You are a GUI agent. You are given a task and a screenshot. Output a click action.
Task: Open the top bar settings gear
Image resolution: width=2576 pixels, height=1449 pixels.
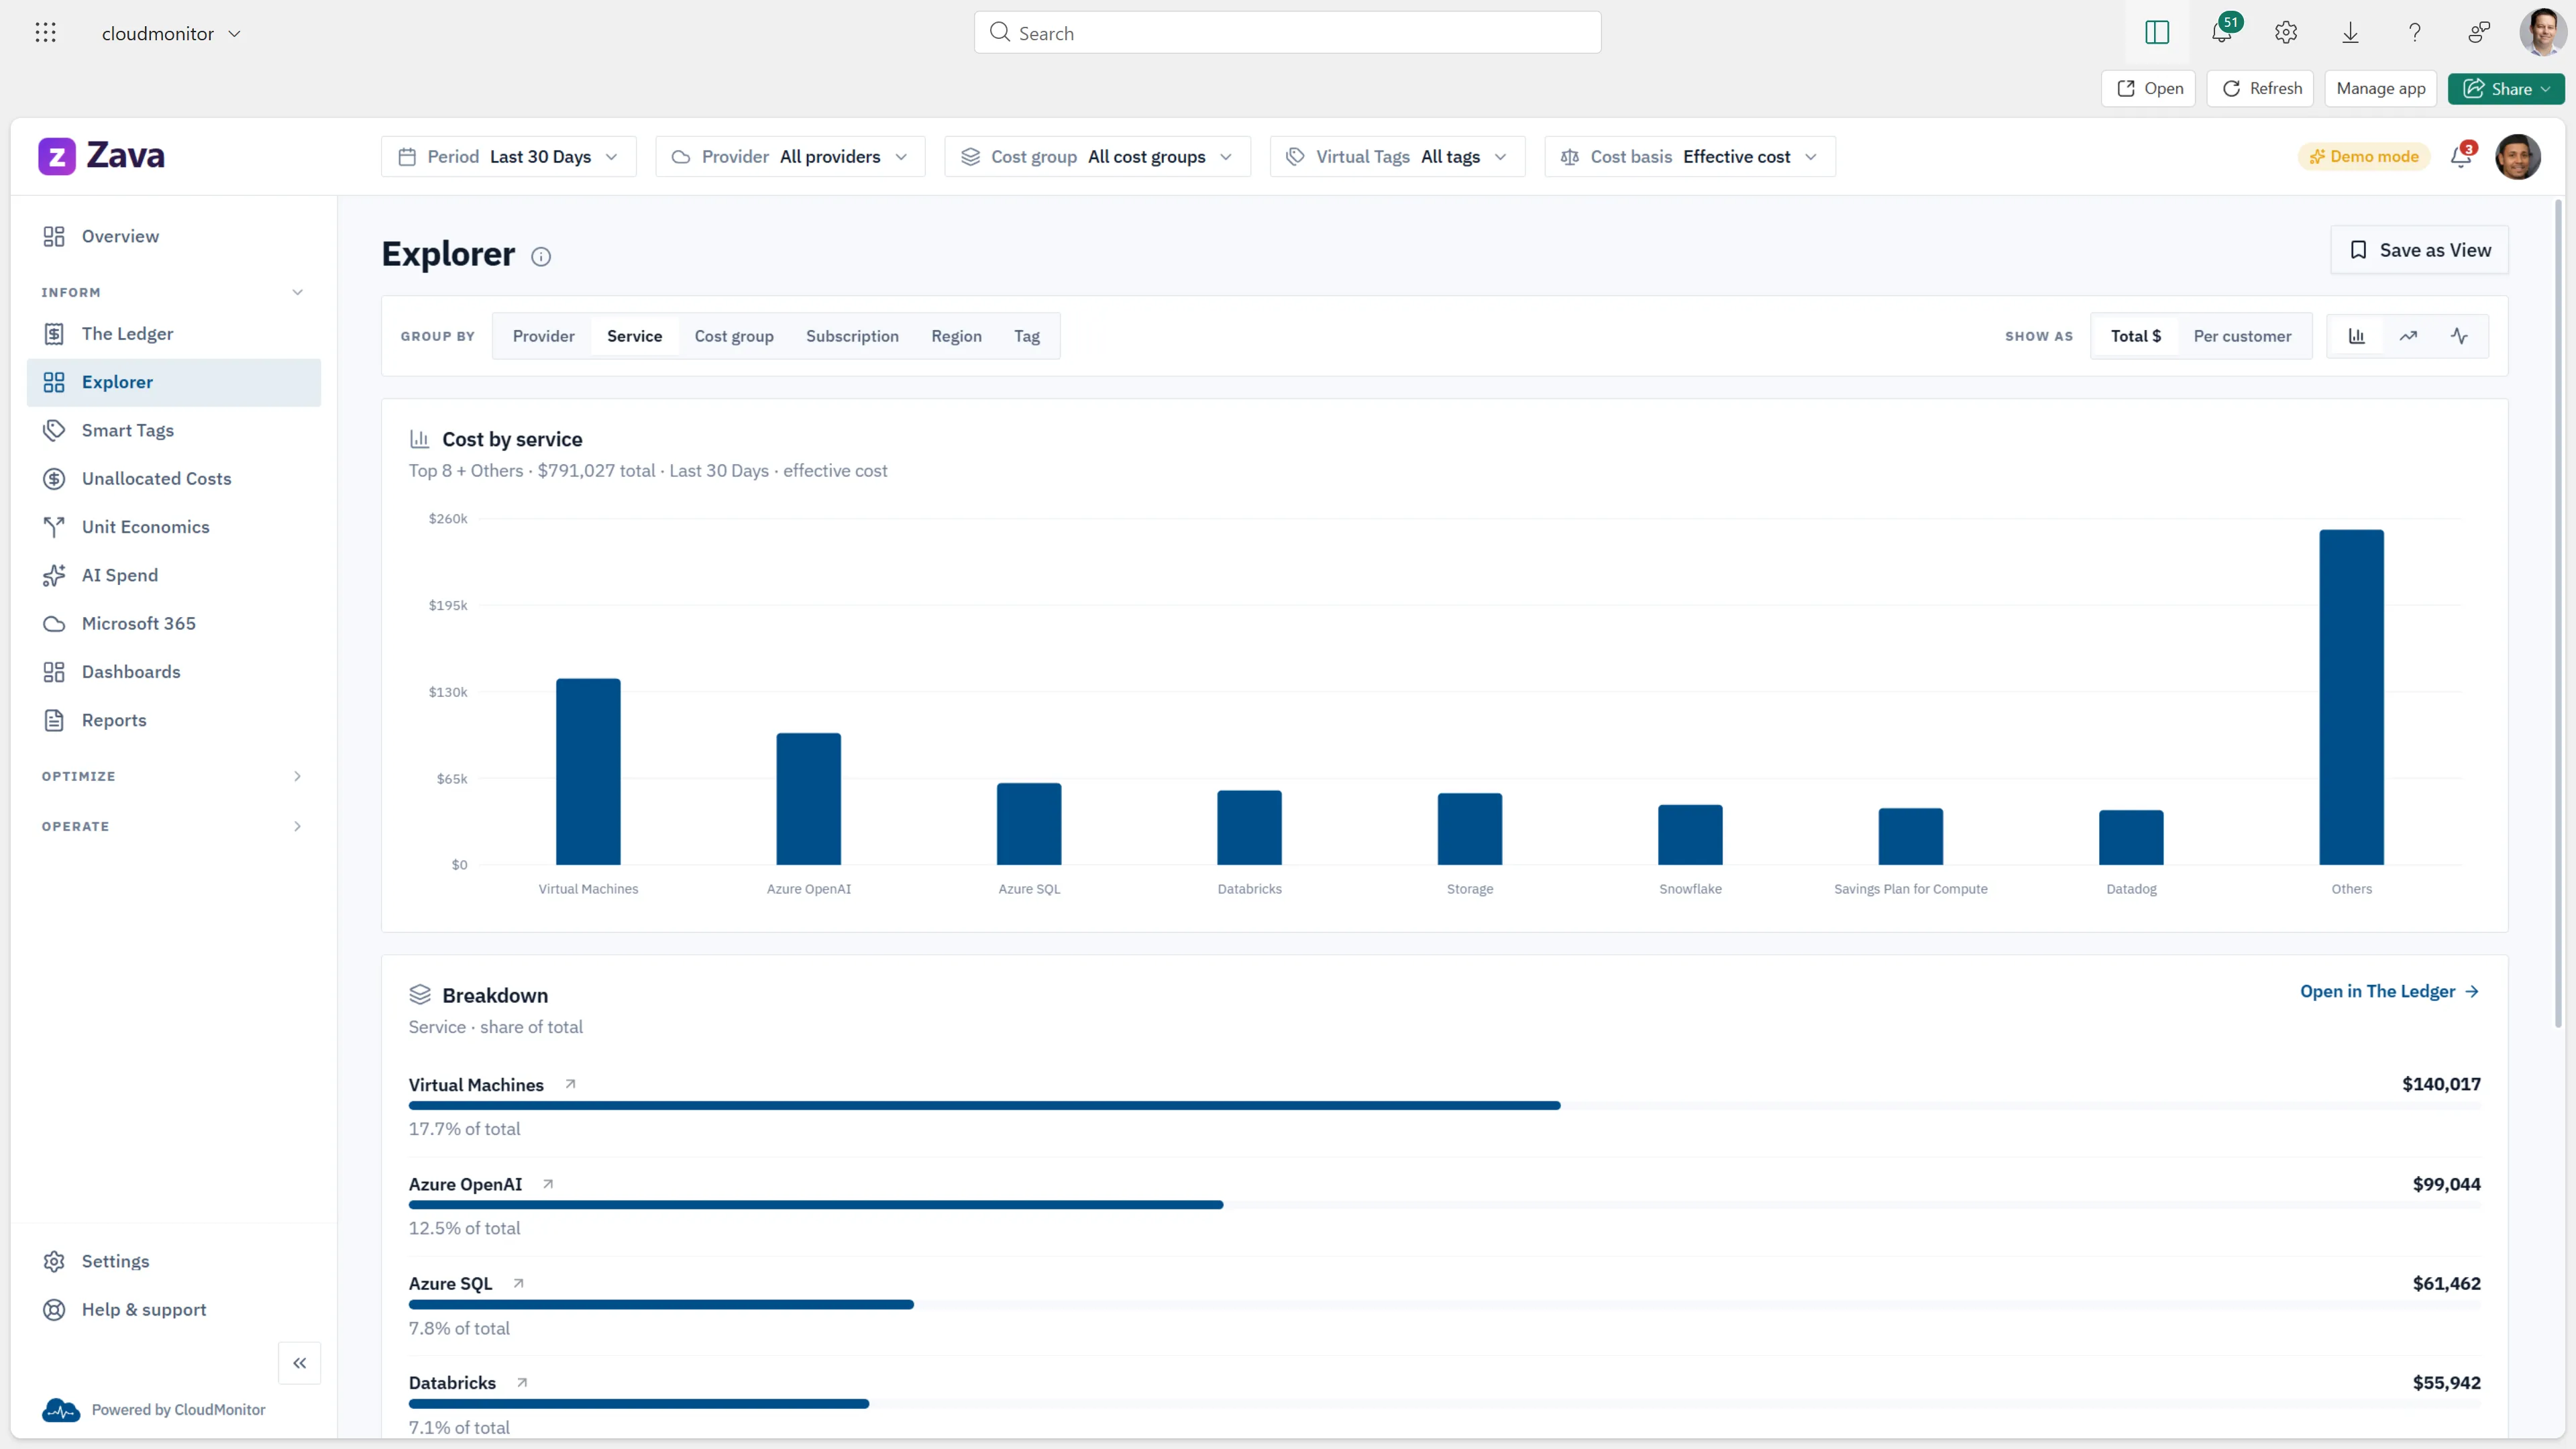(x=2286, y=33)
